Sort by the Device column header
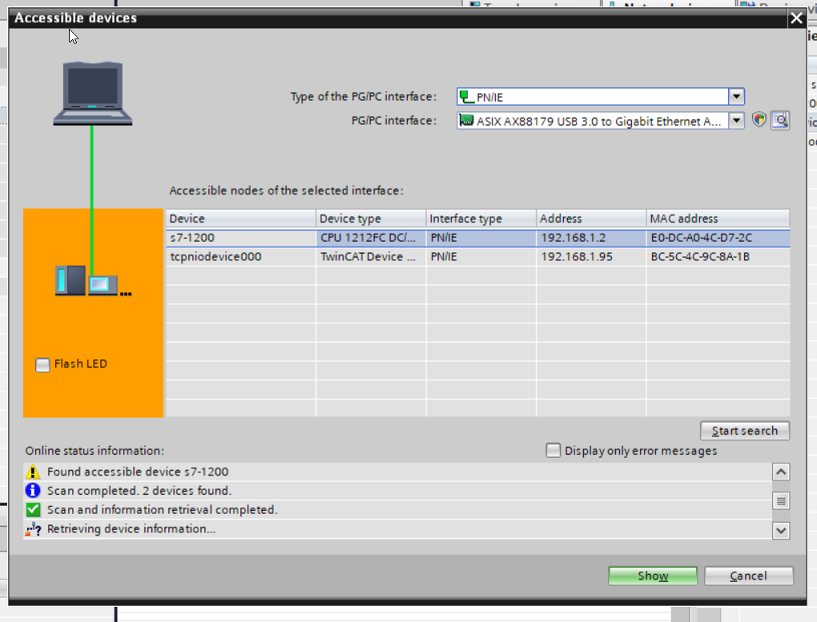The image size is (817, 622). [241, 219]
